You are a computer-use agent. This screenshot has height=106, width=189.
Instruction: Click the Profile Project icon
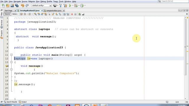coord(82,6)
